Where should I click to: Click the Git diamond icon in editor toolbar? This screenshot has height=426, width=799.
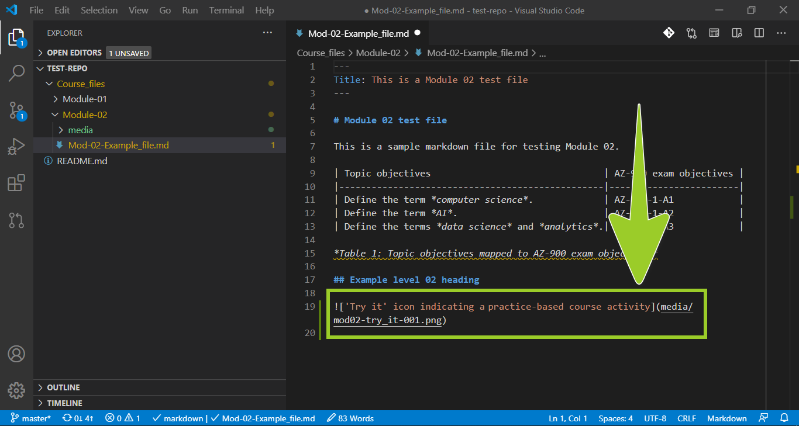[669, 33]
